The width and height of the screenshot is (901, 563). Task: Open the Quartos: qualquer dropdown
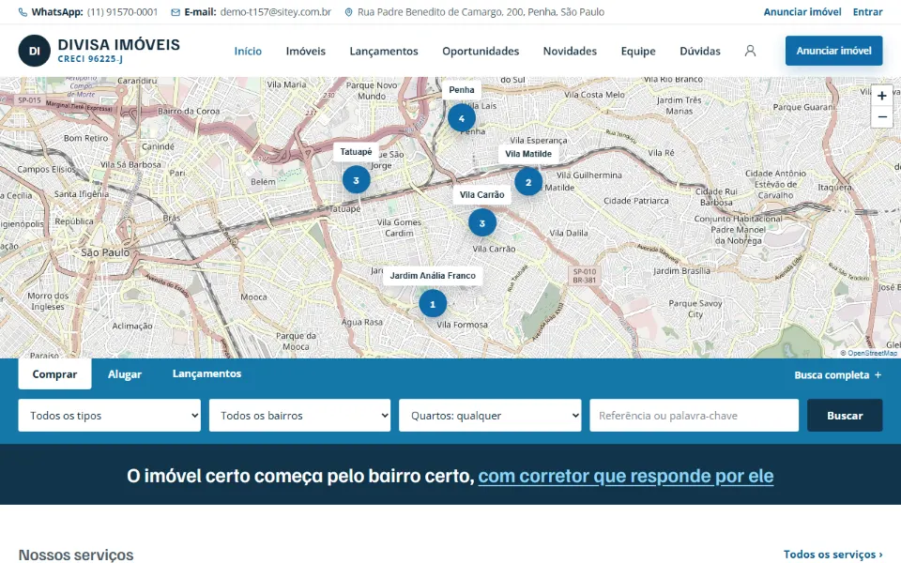[x=490, y=416]
